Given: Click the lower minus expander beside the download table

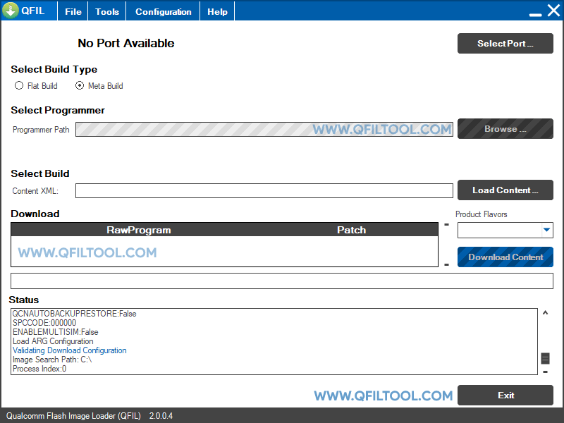Looking at the screenshot, I should coord(446,263).
